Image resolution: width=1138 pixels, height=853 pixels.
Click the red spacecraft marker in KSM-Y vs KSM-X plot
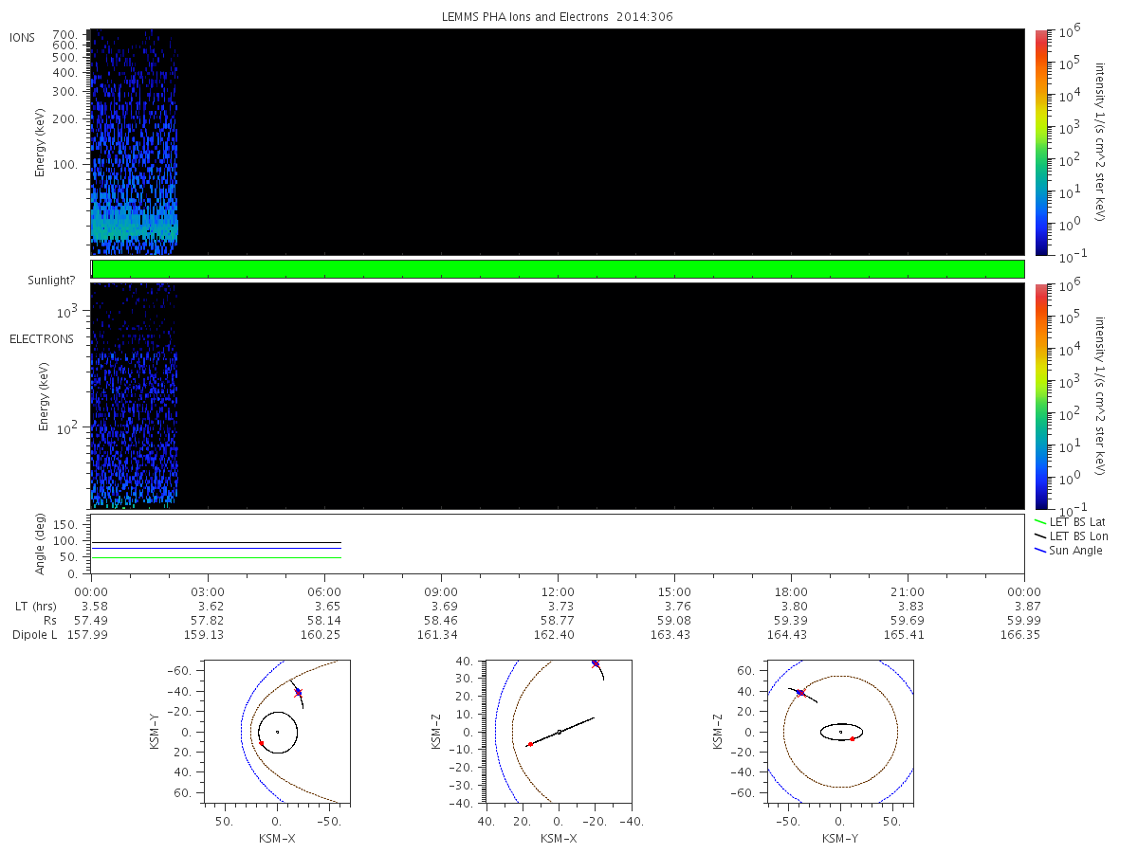click(298, 692)
